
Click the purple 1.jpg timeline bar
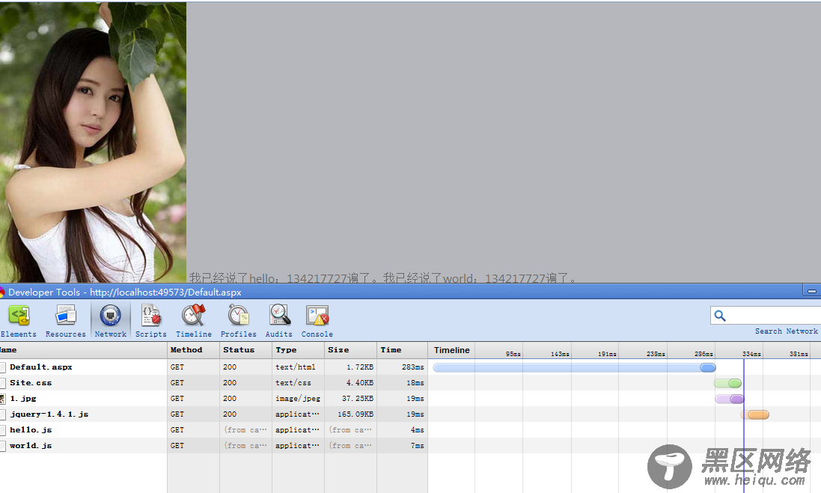pyautogui.click(x=730, y=399)
